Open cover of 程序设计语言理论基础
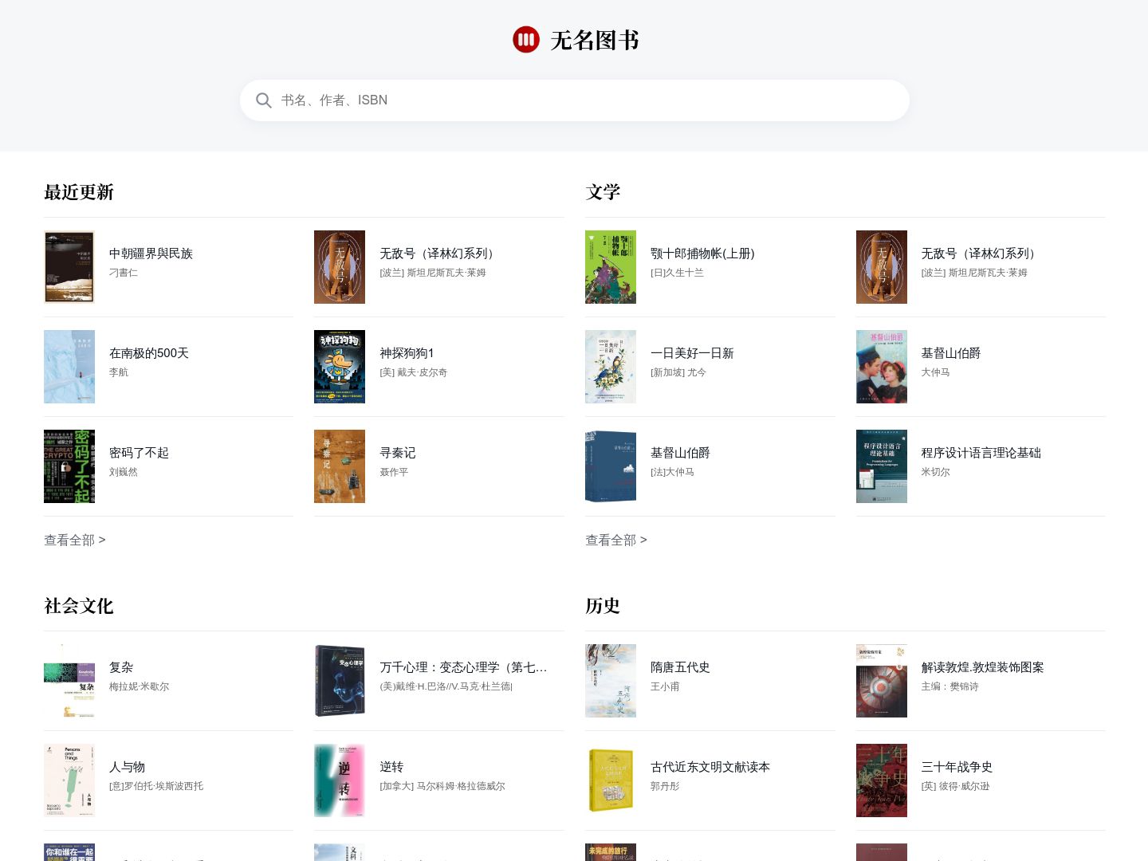The image size is (1148, 861). pyautogui.click(x=882, y=466)
